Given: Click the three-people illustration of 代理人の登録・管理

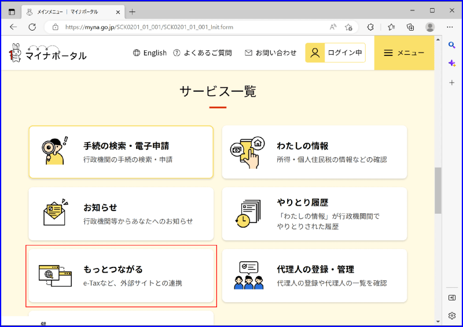Looking at the screenshot, I should (x=249, y=275).
